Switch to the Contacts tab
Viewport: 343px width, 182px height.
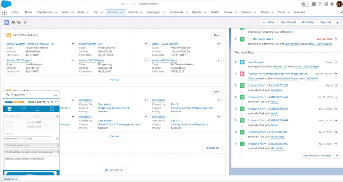click(133, 12)
